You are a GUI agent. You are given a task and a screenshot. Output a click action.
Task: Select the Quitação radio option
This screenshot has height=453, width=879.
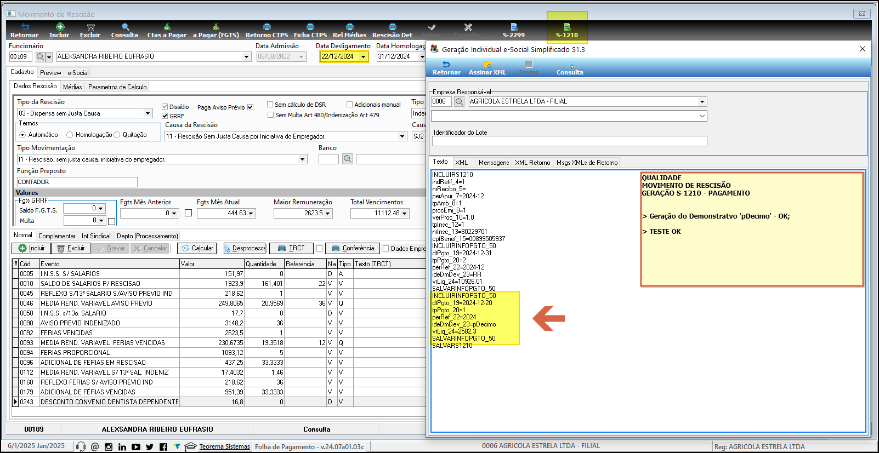(117, 135)
